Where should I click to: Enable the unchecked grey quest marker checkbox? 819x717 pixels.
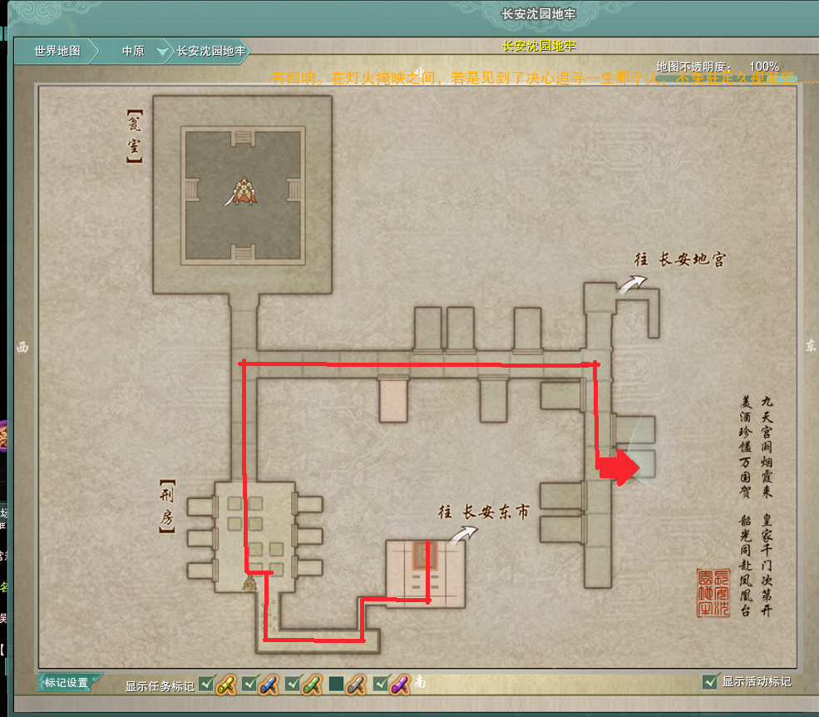click(x=336, y=685)
